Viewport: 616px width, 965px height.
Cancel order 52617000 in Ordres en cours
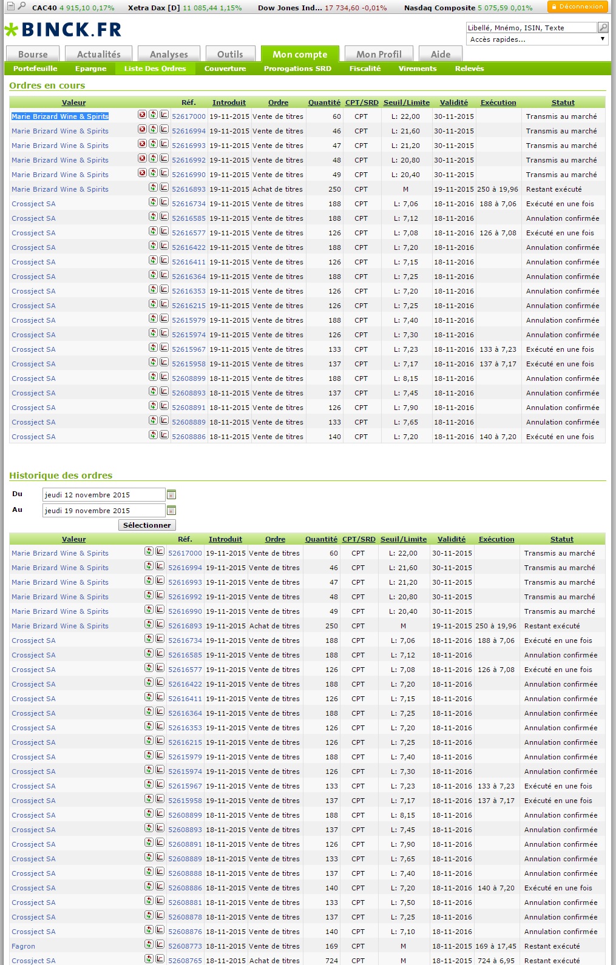coord(142,115)
